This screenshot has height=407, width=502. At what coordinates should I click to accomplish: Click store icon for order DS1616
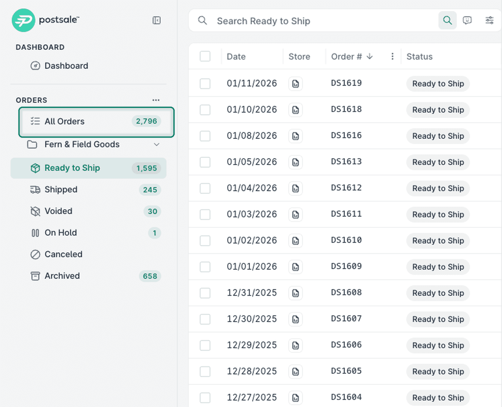coord(296,136)
